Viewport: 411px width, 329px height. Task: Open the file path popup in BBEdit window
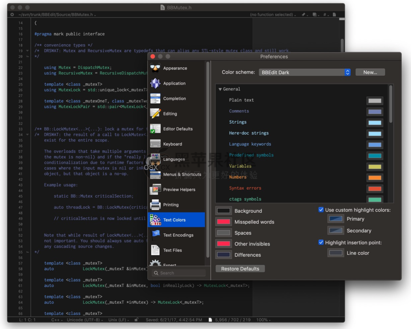57,15
